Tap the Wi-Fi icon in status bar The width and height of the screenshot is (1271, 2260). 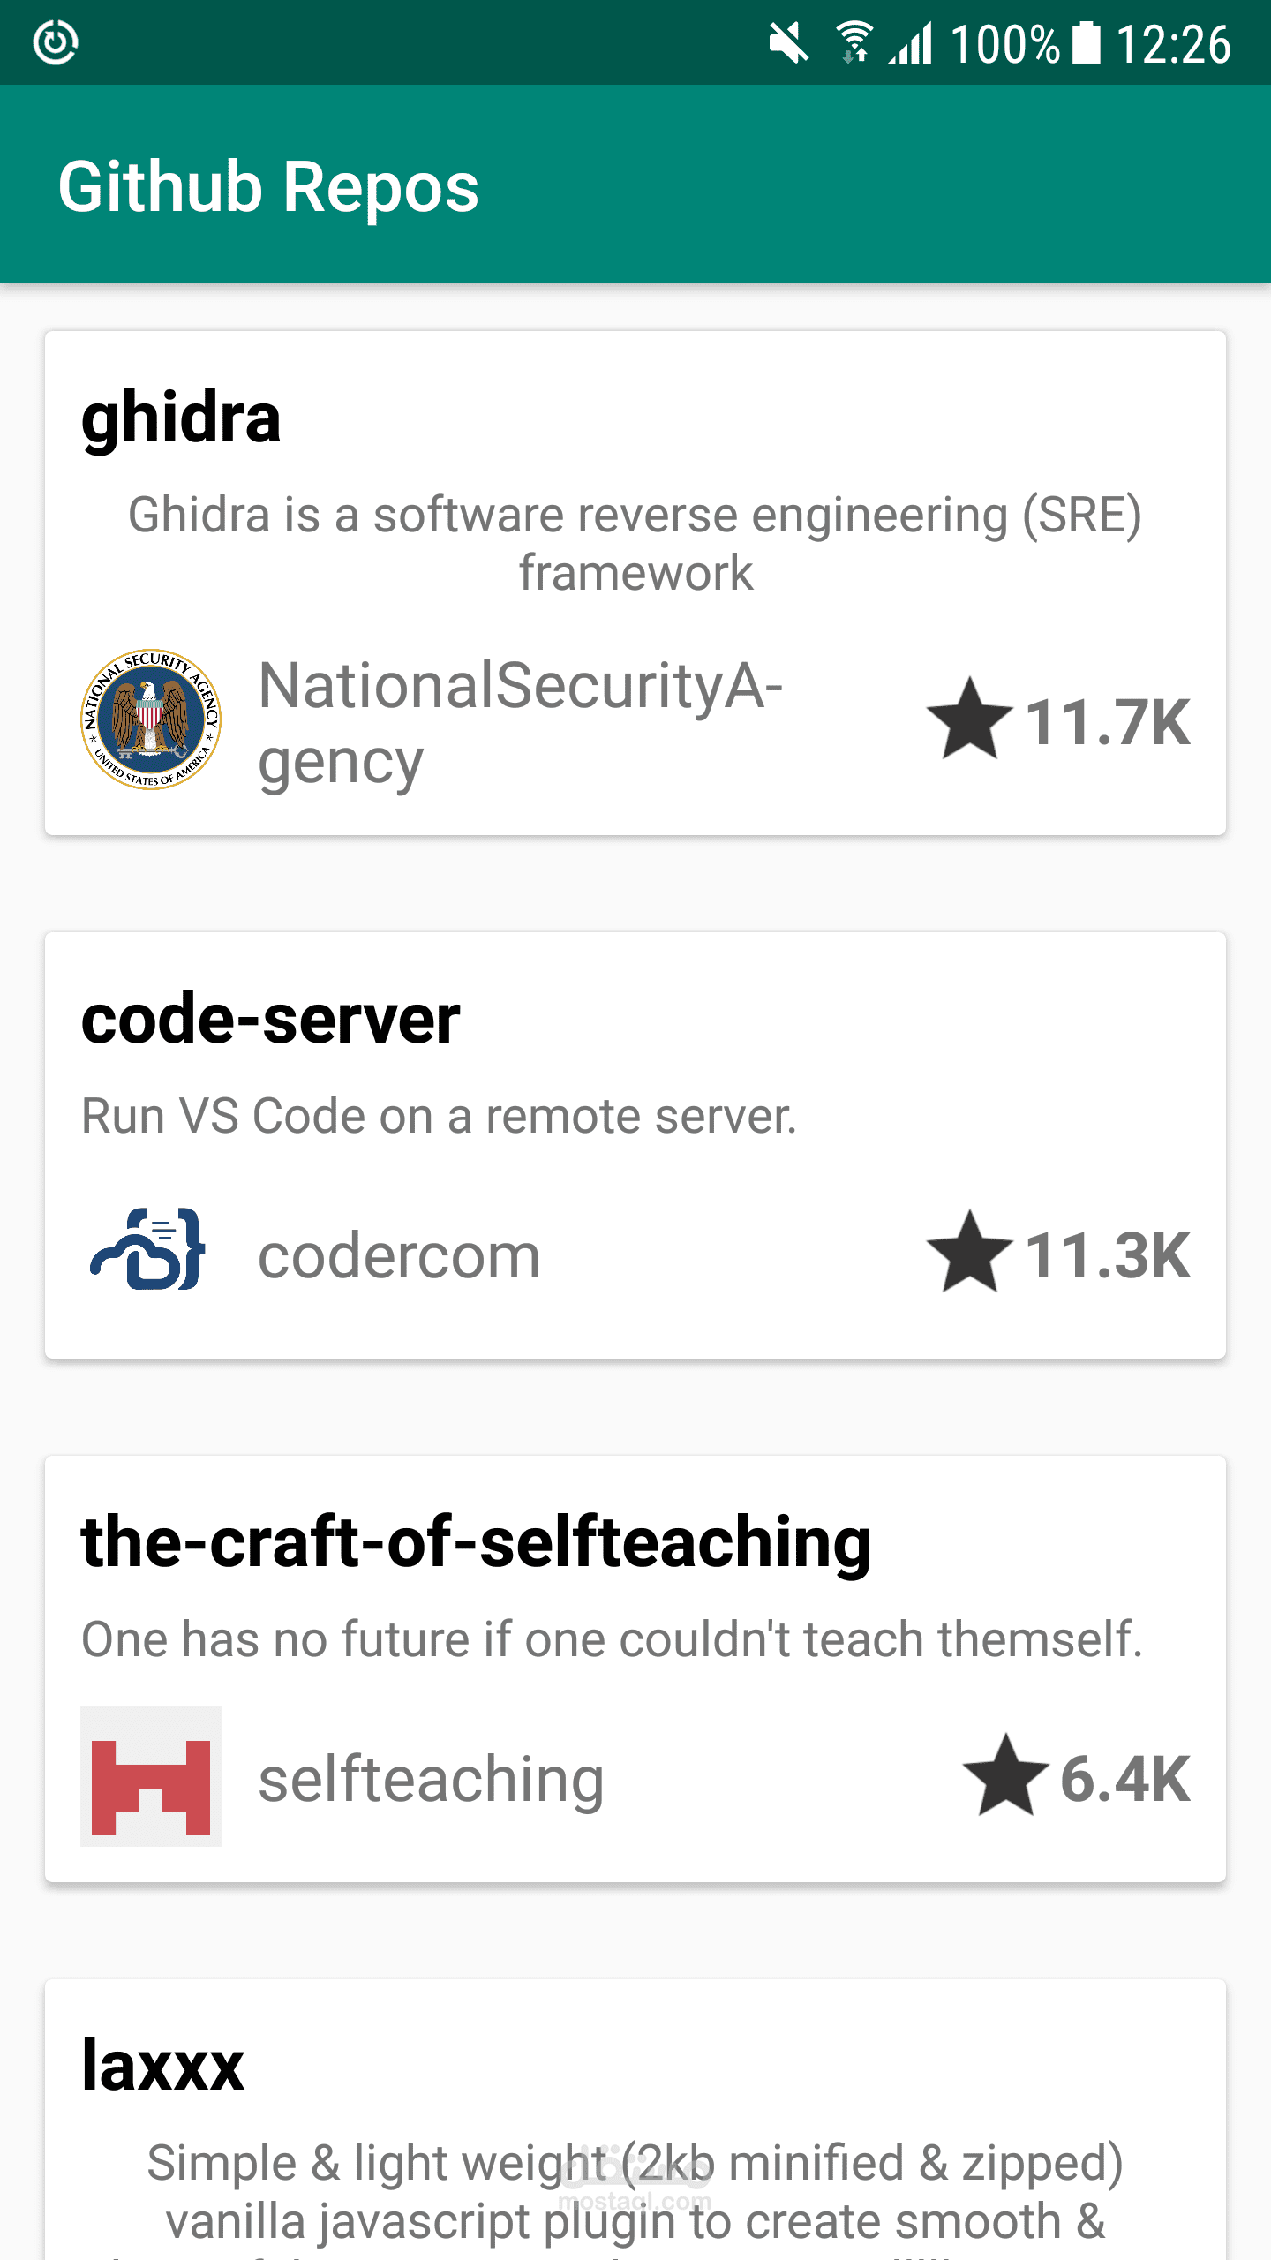[x=853, y=42]
